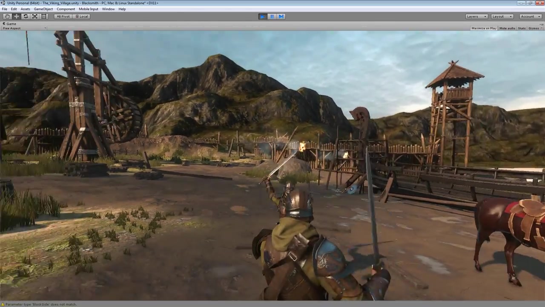Click the warning icon in status bar

(x=3, y=304)
